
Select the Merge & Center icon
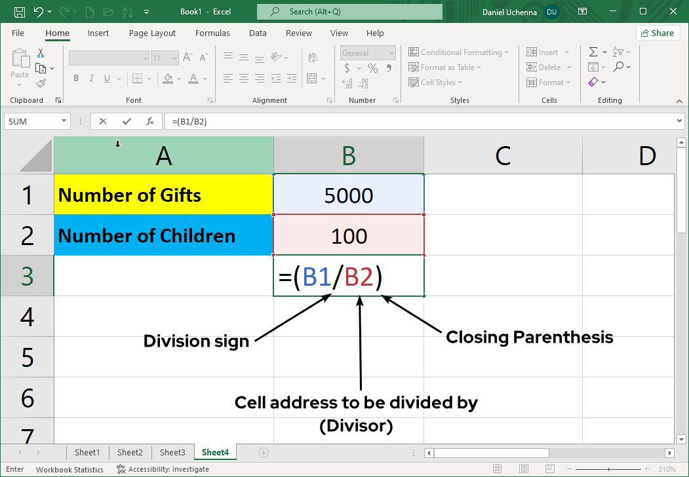[312, 78]
